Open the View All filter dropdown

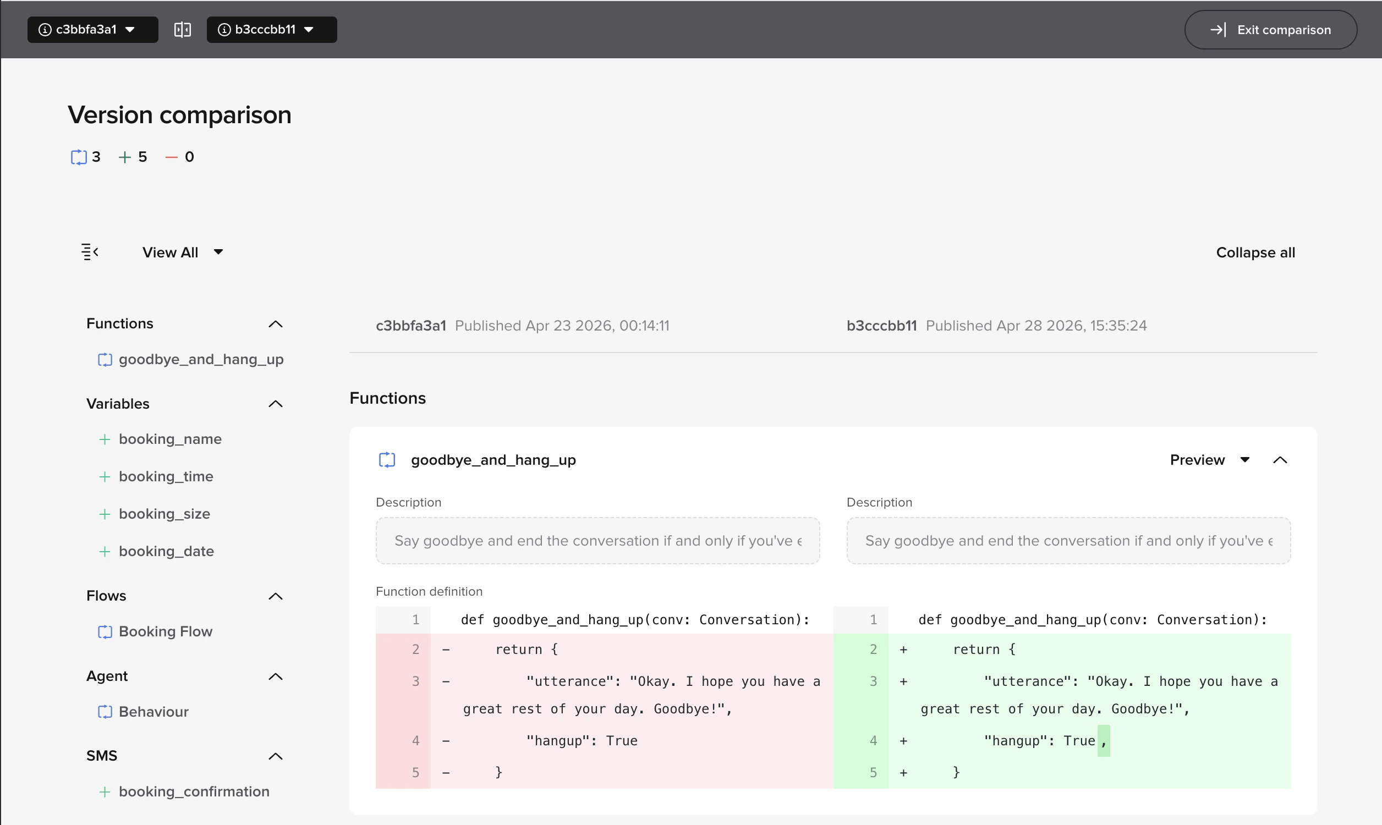pos(182,252)
